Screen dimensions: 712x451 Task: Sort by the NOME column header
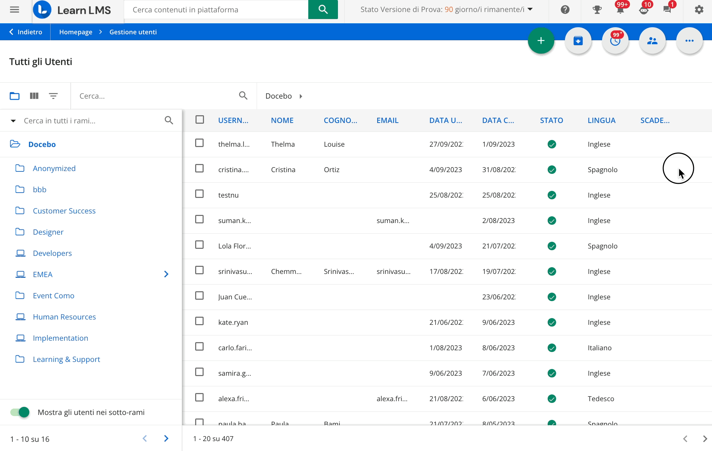click(x=282, y=121)
